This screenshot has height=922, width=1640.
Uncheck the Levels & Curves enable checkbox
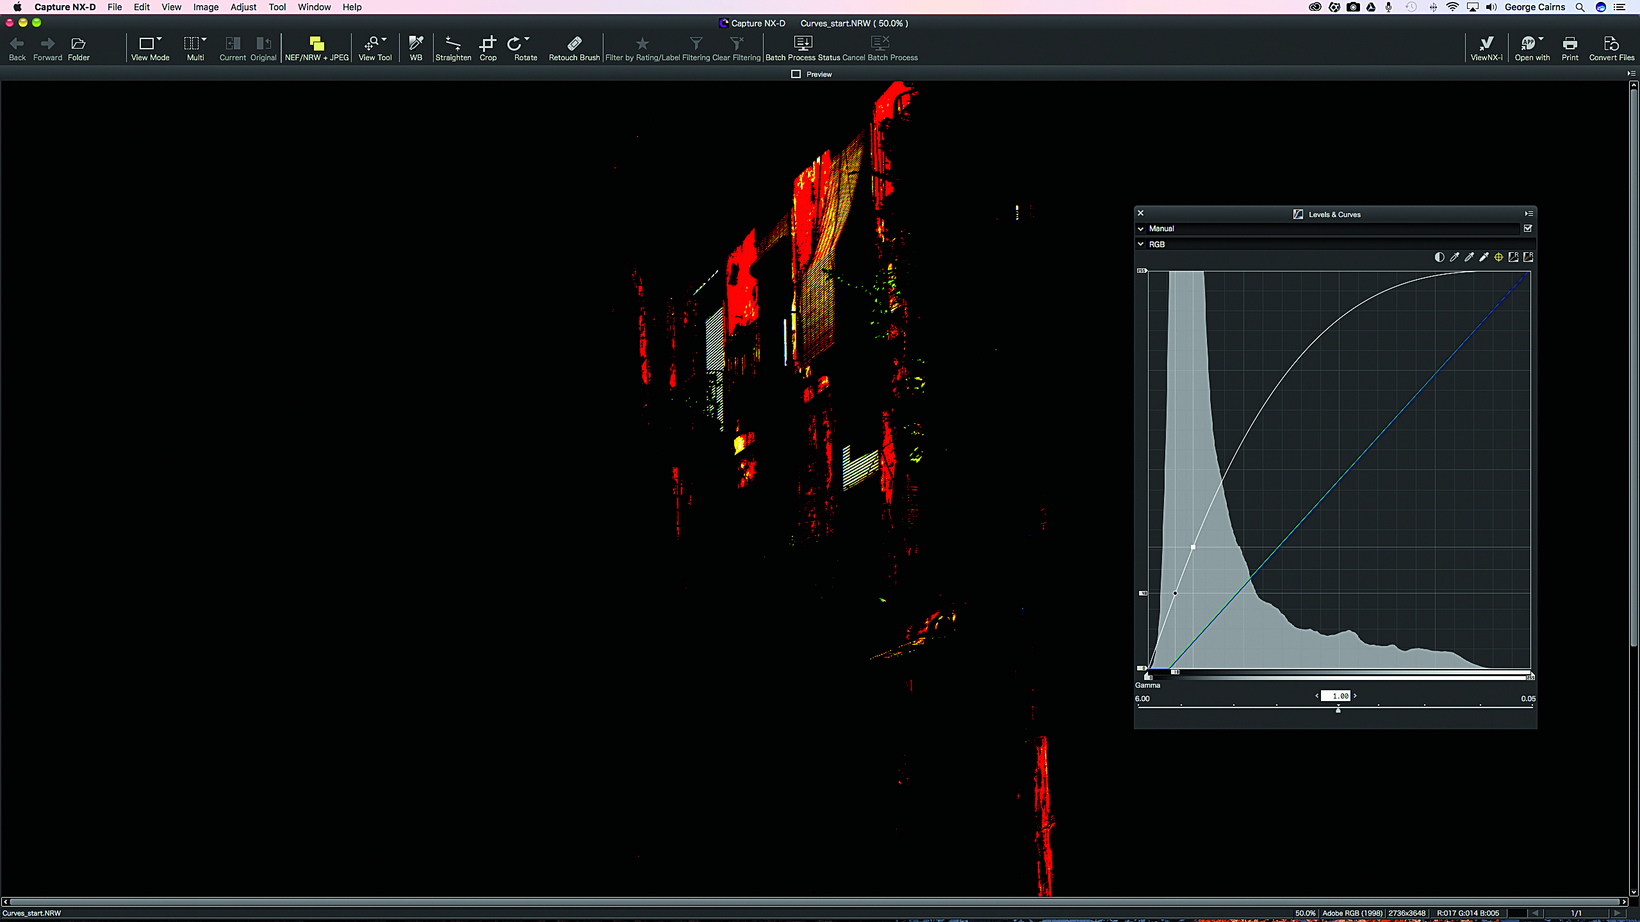point(1528,229)
